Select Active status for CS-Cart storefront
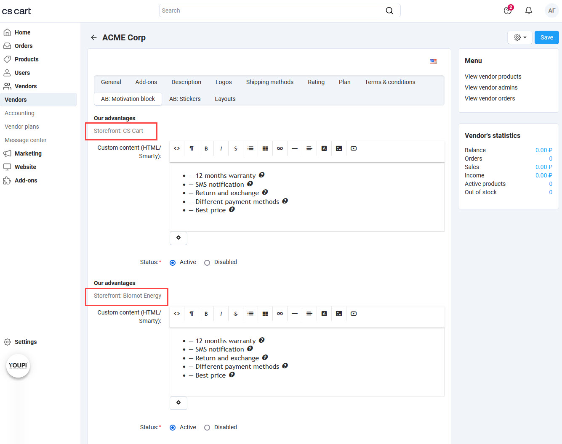The width and height of the screenshot is (562, 444). [173, 263]
